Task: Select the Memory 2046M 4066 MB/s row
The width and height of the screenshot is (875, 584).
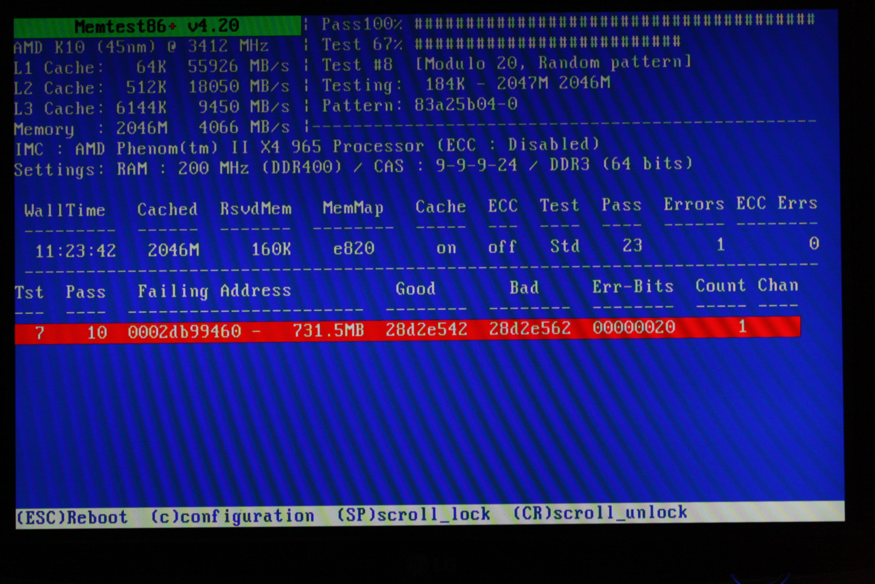Action: [151, 129]
